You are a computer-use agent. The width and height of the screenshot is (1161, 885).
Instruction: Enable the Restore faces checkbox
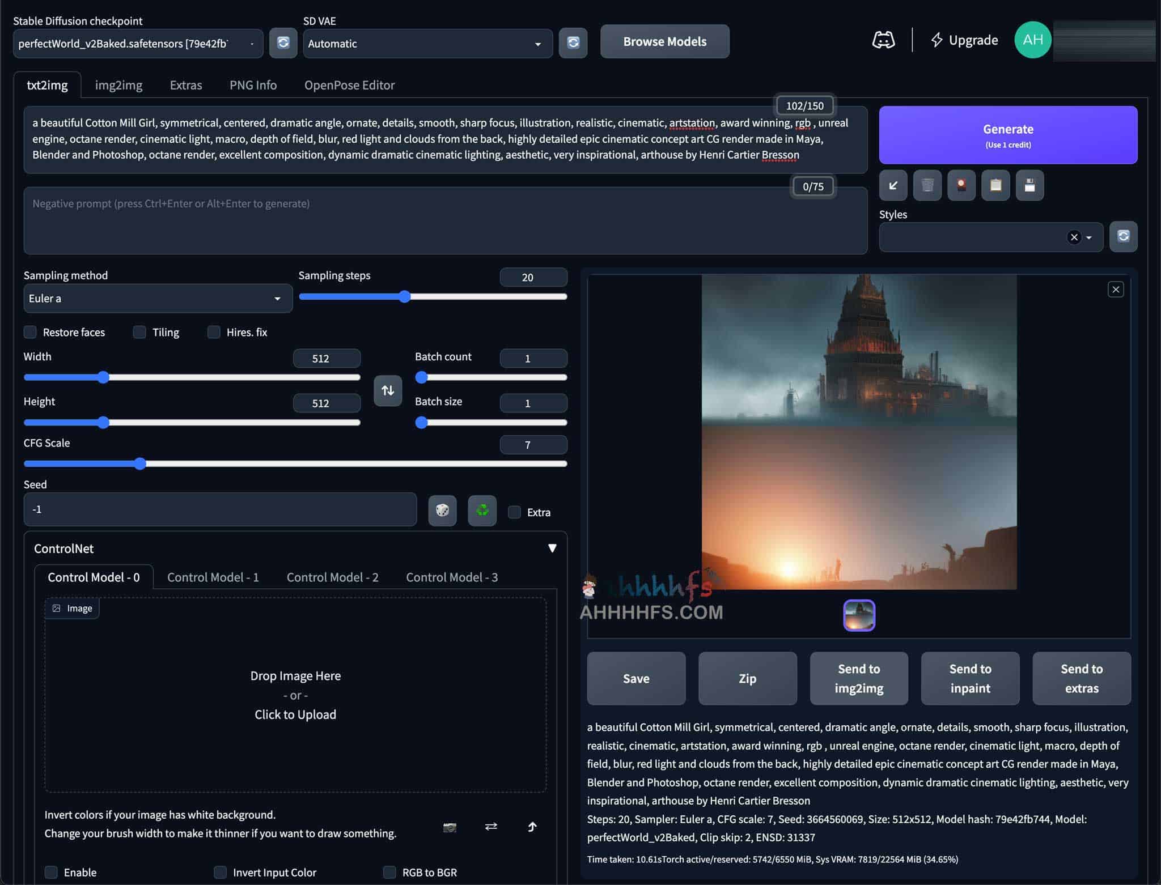pyautogui.click(x=30, y=332)
